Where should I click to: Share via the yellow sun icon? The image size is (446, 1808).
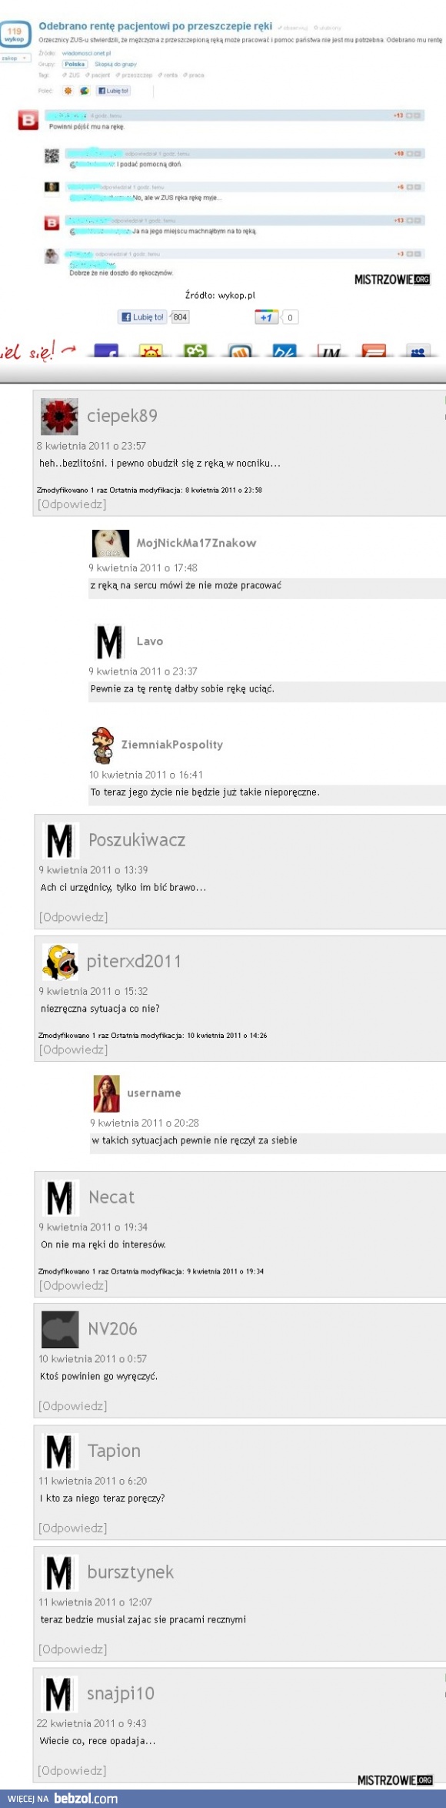click(151, 352)
